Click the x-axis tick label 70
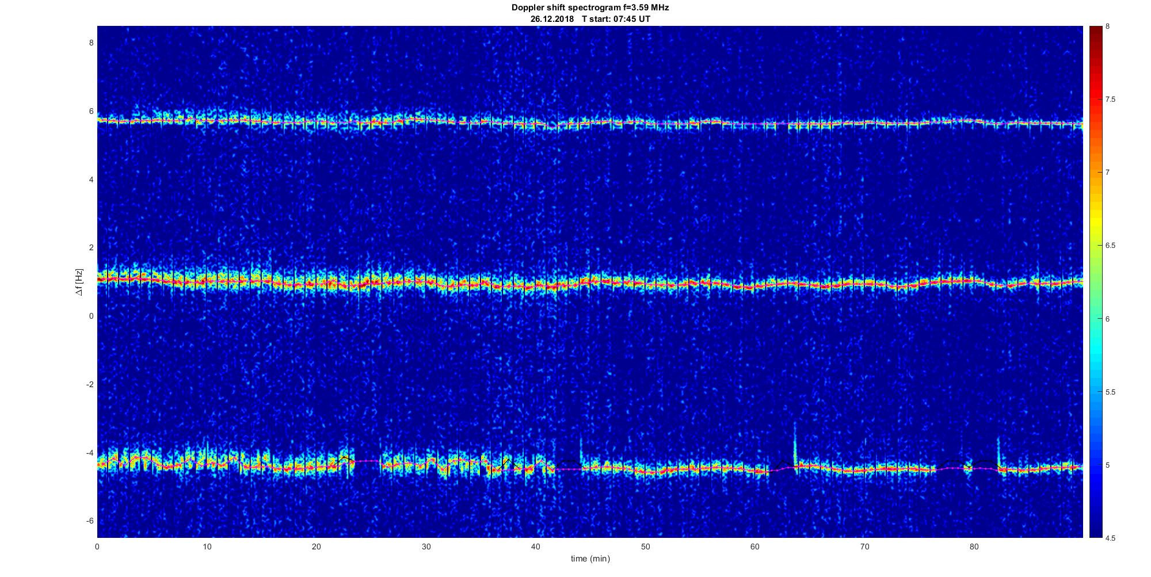 click(x=864, y=547)
